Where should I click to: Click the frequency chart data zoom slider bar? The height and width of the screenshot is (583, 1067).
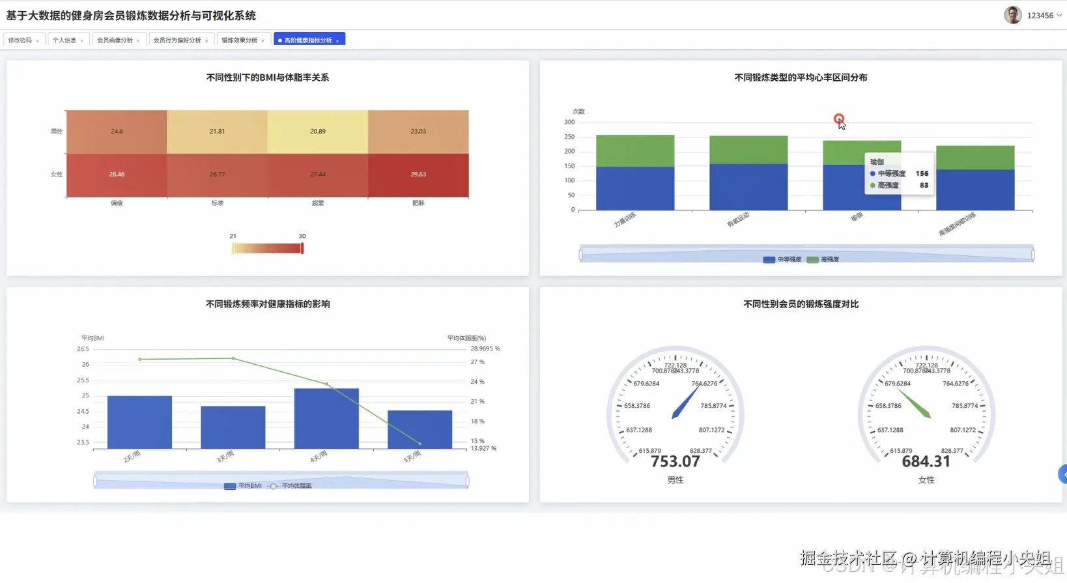click(x=281, y=480)
